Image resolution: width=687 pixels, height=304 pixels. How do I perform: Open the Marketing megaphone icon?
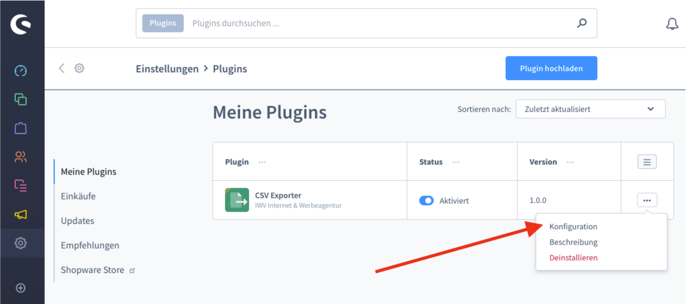tap(20, 214)
